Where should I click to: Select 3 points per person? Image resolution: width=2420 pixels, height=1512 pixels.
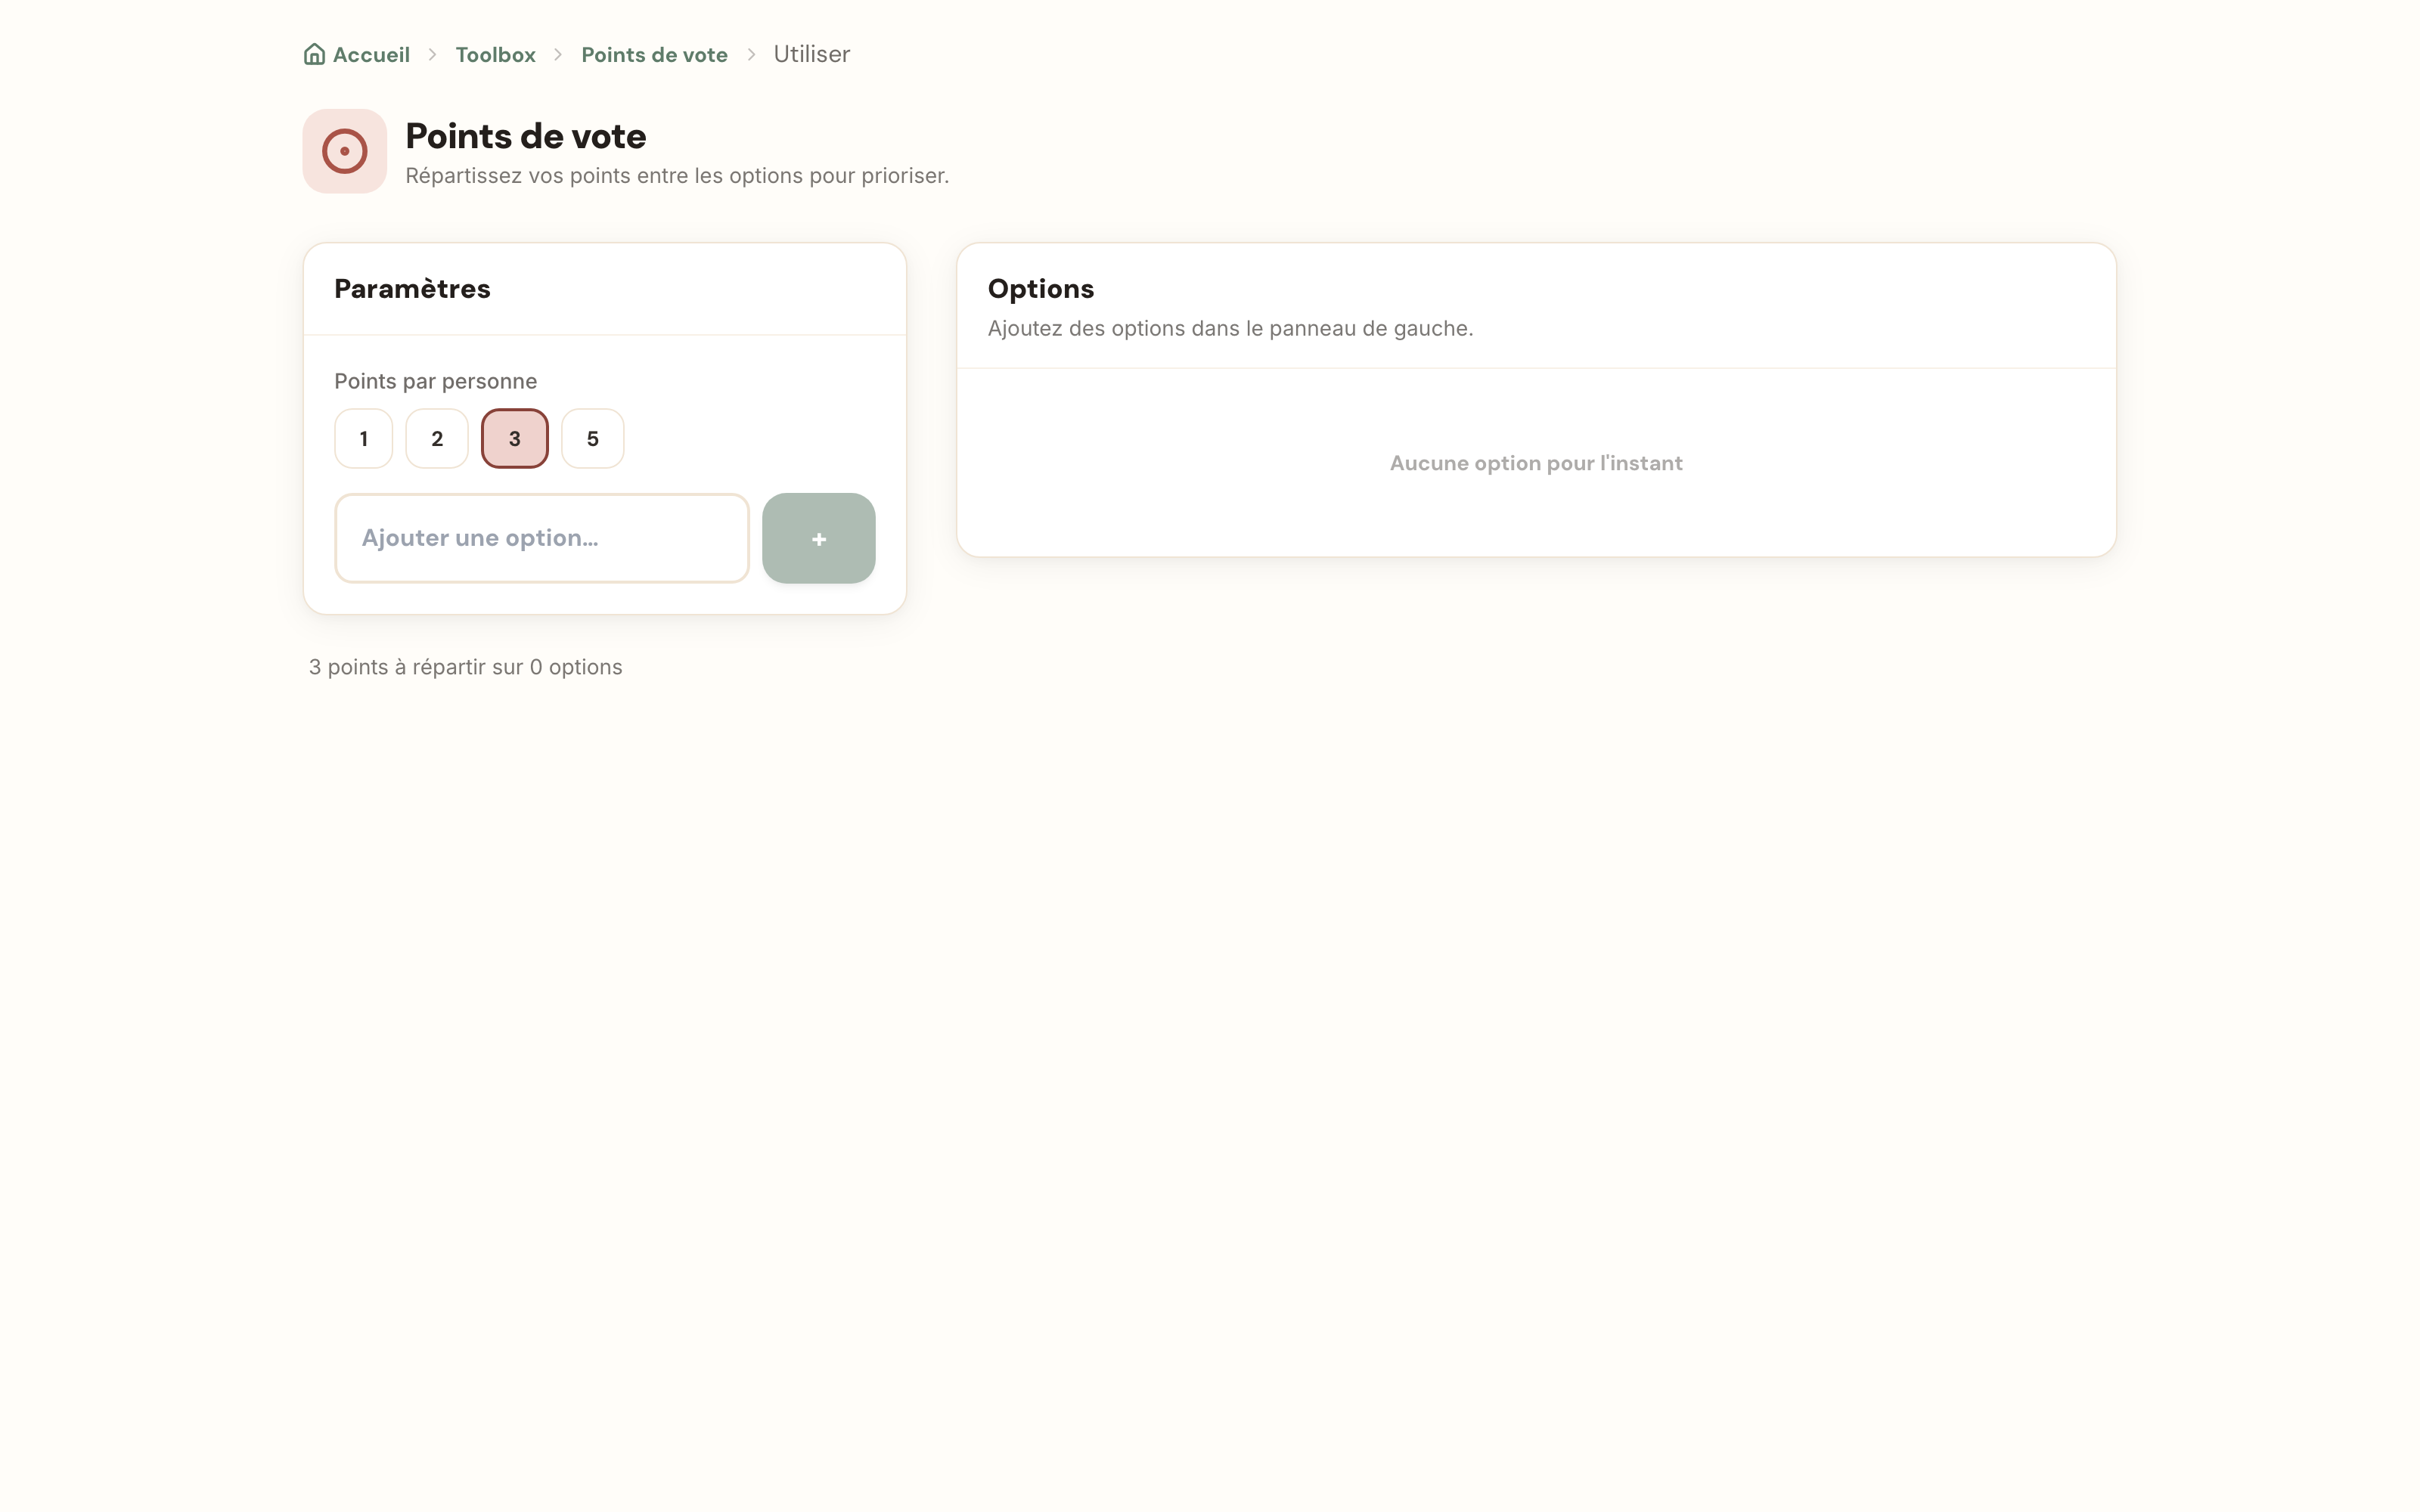click(515, 438)
